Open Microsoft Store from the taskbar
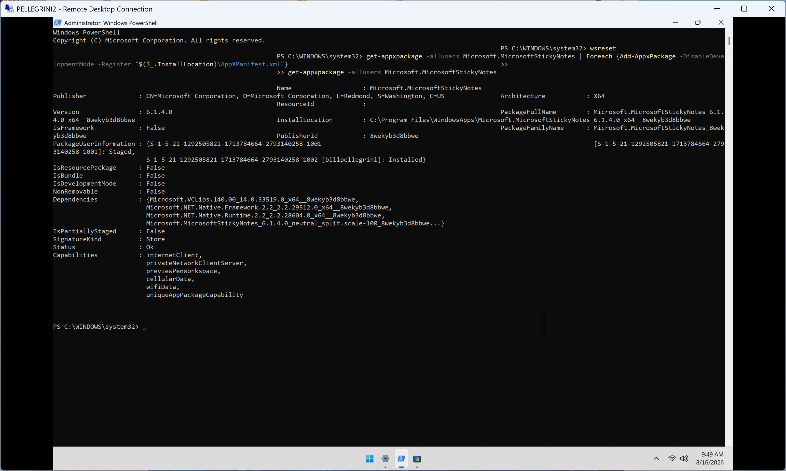 coord(417,459)
